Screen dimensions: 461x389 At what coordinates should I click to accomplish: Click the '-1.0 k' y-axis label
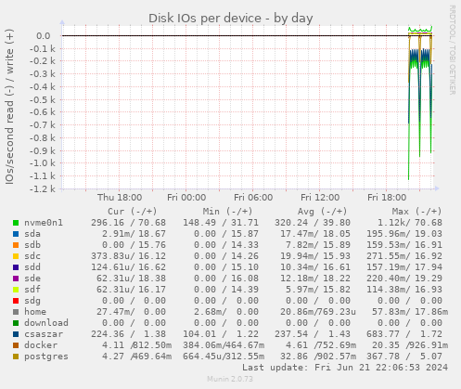click(43, 163)
